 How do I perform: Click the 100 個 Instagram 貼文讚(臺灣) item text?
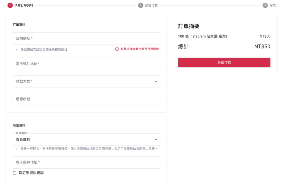pyautogui.click(x=202, y=36)
